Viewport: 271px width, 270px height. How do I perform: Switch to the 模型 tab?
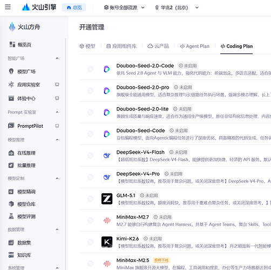pos(87,47)
